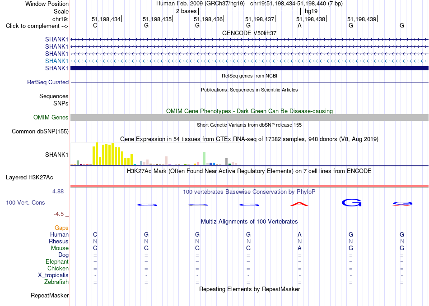Open the GTEx Gene Expression track title
The height and width of the screenshot is (306, 429).
pos(249,139)
